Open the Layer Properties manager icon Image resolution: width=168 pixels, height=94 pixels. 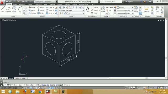pos(60,8)
